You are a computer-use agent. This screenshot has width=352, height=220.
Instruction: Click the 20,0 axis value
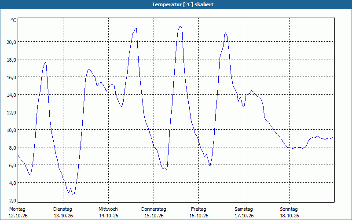11,42
